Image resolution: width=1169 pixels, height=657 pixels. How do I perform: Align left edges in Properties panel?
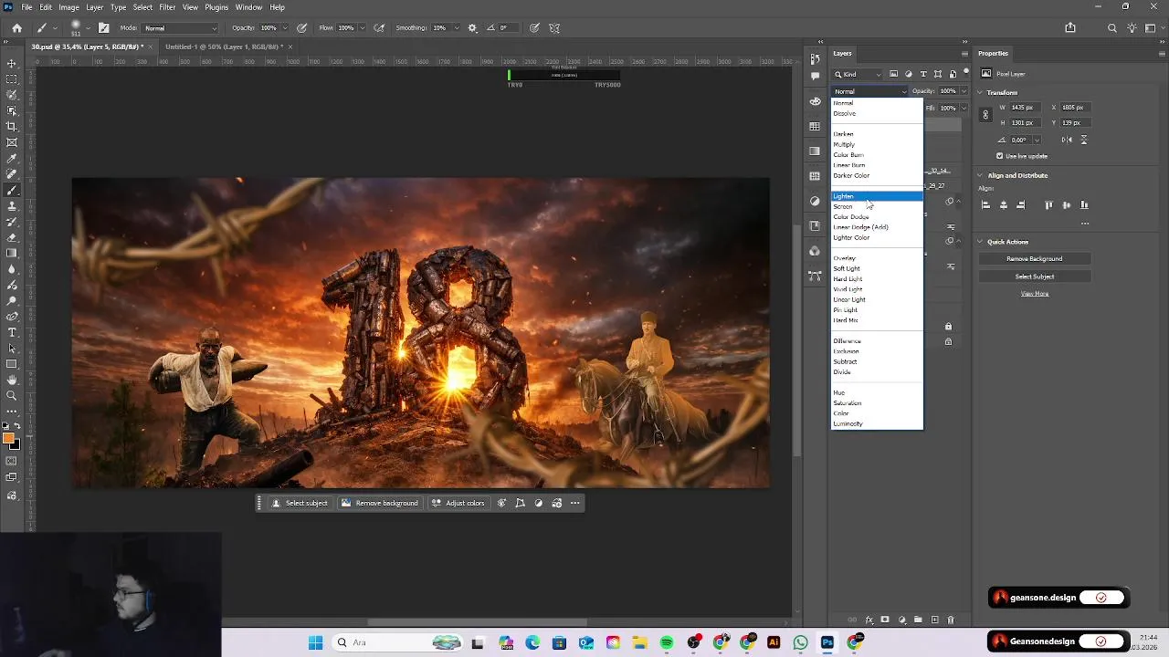click(985, 205)
